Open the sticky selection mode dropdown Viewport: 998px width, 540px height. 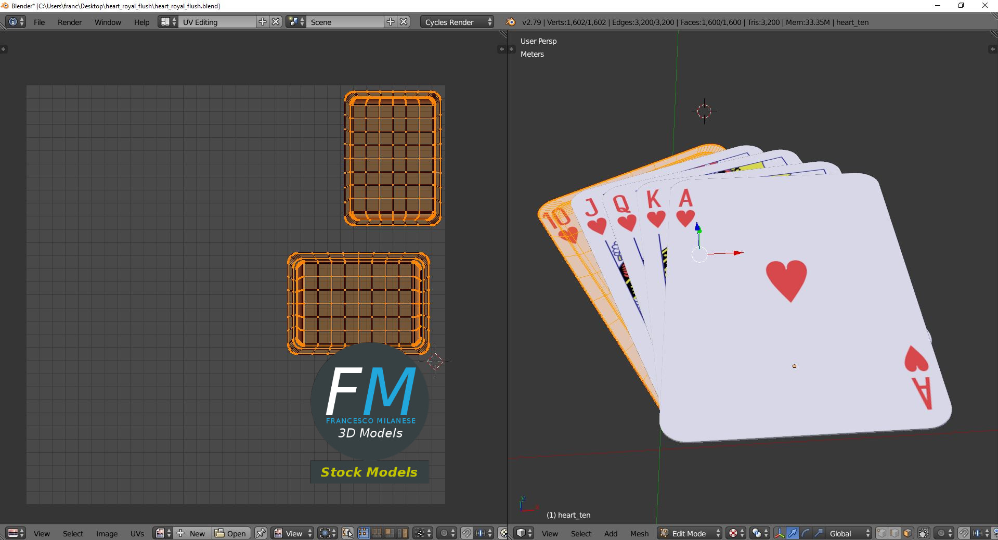pos(423,533)
